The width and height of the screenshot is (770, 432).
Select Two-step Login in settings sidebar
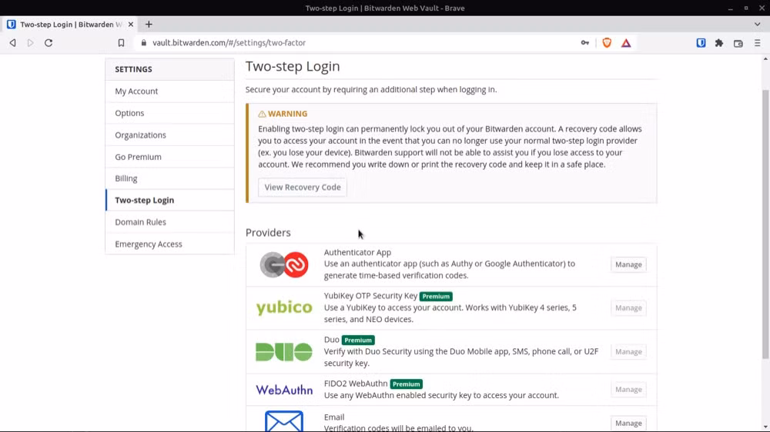(170, 200)
